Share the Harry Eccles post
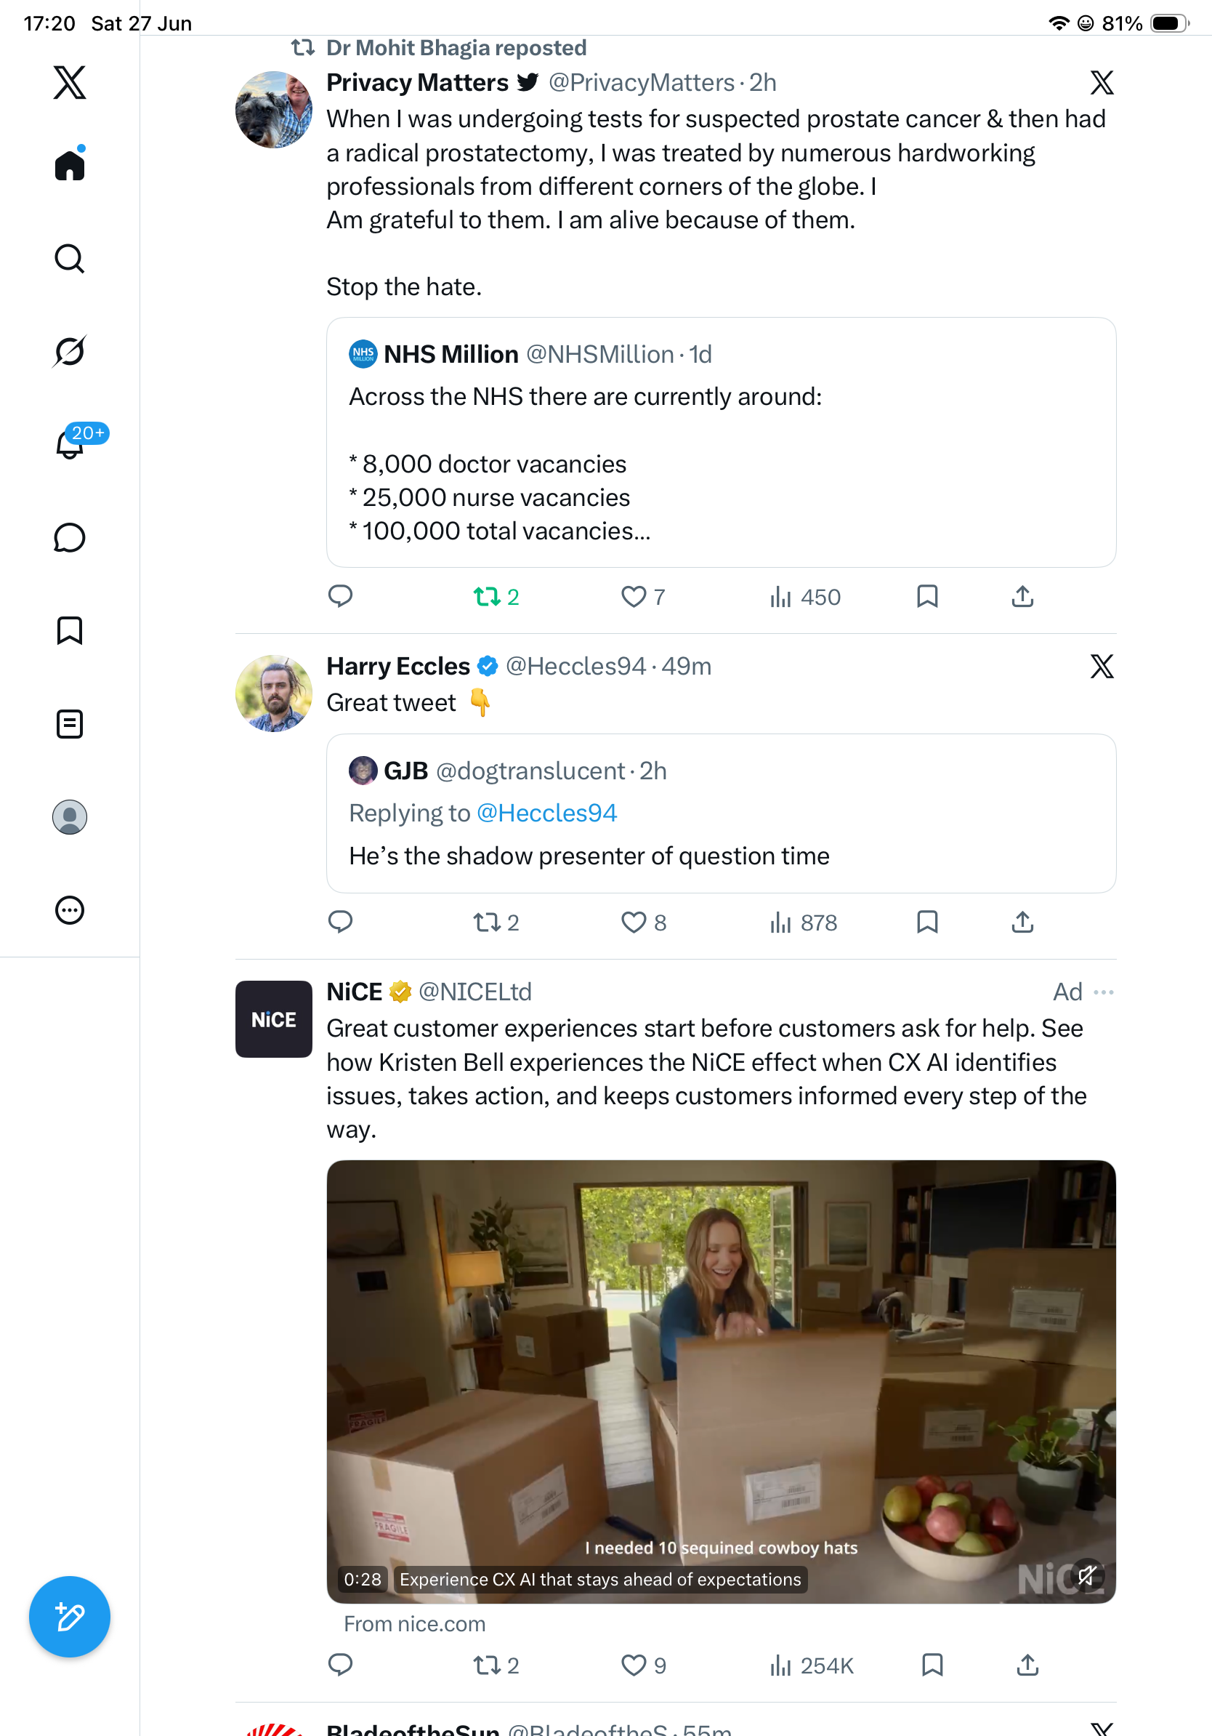 coord(1022,922)
